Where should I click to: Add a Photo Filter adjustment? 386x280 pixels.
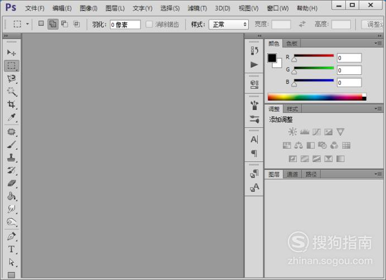click(322, 145)
